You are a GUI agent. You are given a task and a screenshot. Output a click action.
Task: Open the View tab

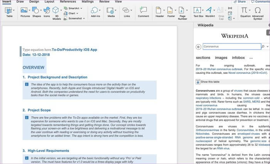(x=118, y=2)
